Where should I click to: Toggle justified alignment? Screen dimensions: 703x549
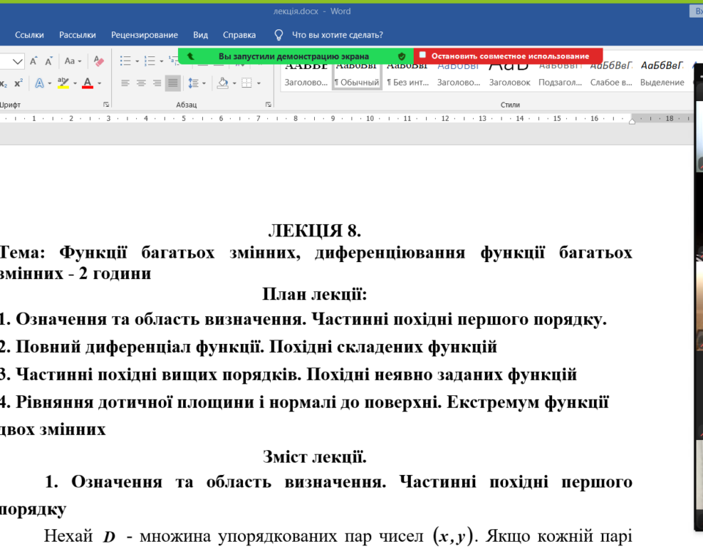click(x=173, y=83)
